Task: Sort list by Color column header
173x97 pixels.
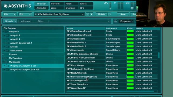Action: coord(131,28)
